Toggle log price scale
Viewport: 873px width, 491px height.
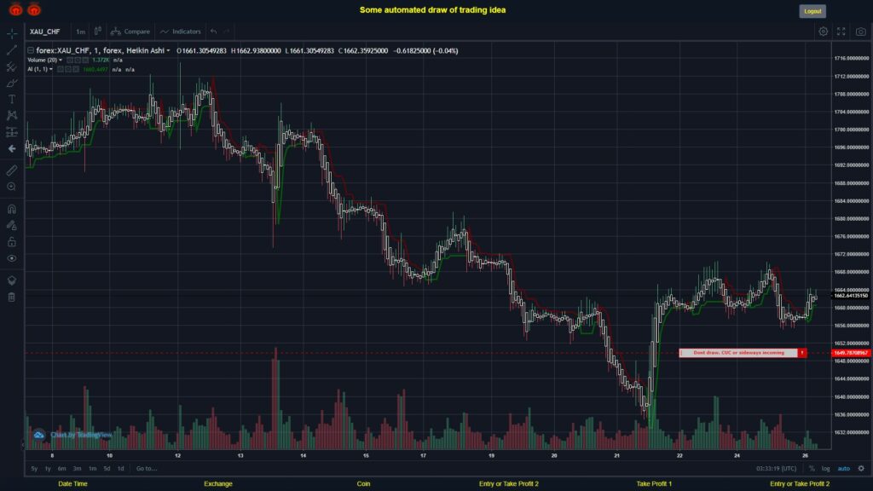[x=825, y=469]
